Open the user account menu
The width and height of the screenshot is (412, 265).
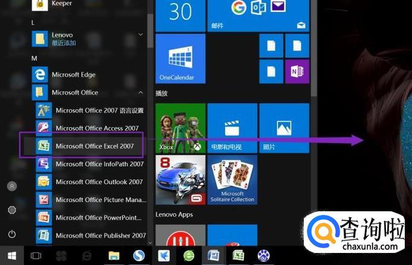pos(12,186)
